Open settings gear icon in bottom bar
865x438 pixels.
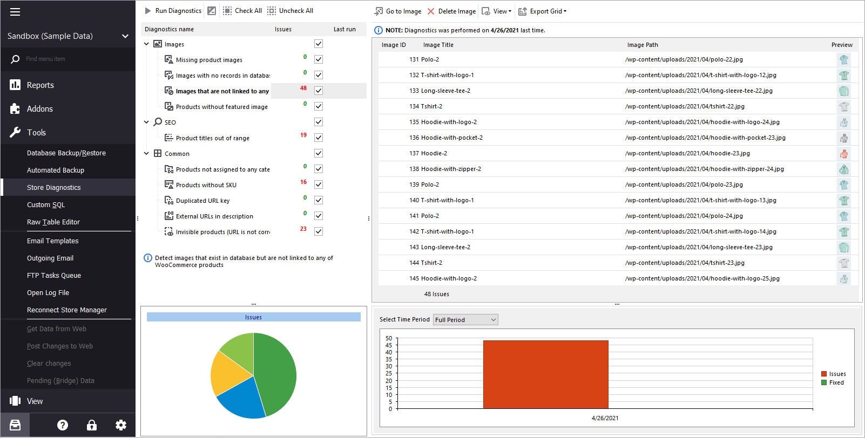(121, 425)
